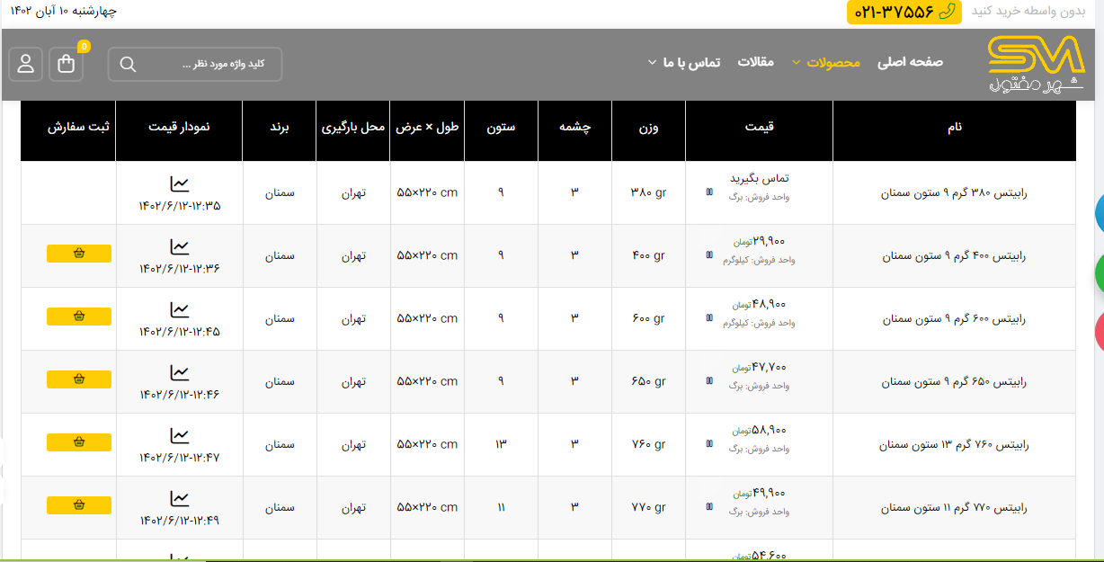Click the Shahr Maftool logo

tap(1036, 64)
